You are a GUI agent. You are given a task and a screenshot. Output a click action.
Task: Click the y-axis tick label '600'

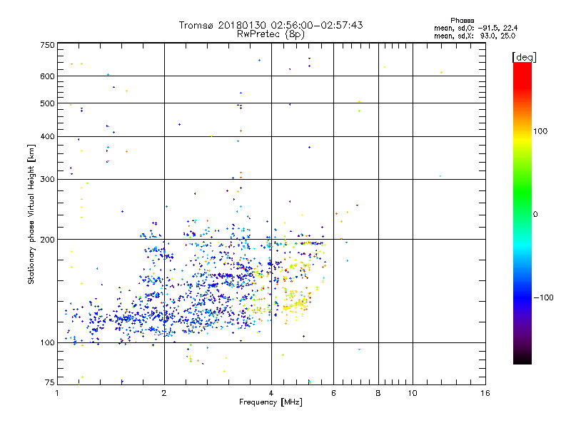coord(47,76)
